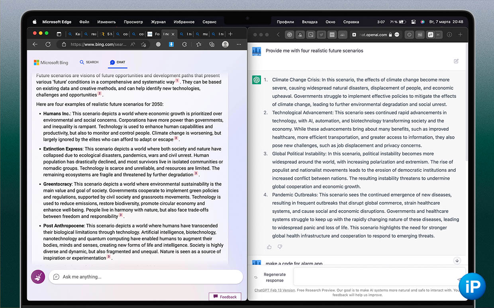Click the new topic broom icon in Bing chat
494x308 pixels.
click(38, 277)
